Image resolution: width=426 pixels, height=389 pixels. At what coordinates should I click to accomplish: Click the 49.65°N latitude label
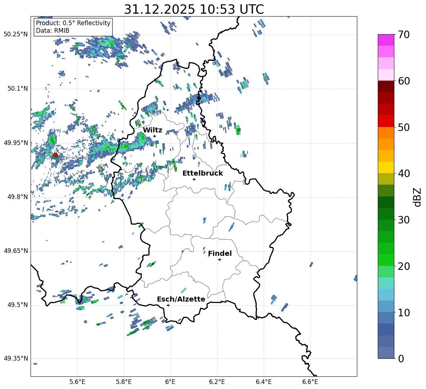pos(16,250)
